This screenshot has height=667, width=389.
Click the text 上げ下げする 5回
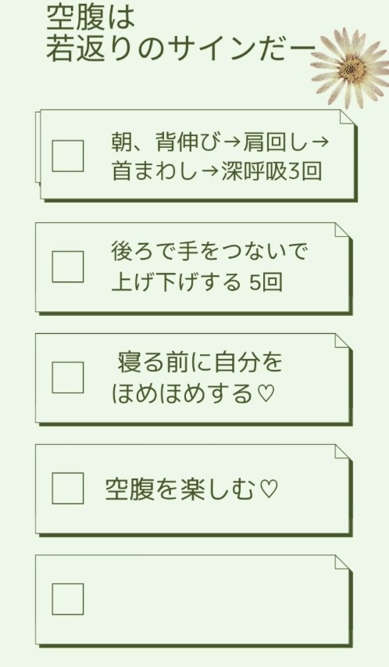click(197, 282)
